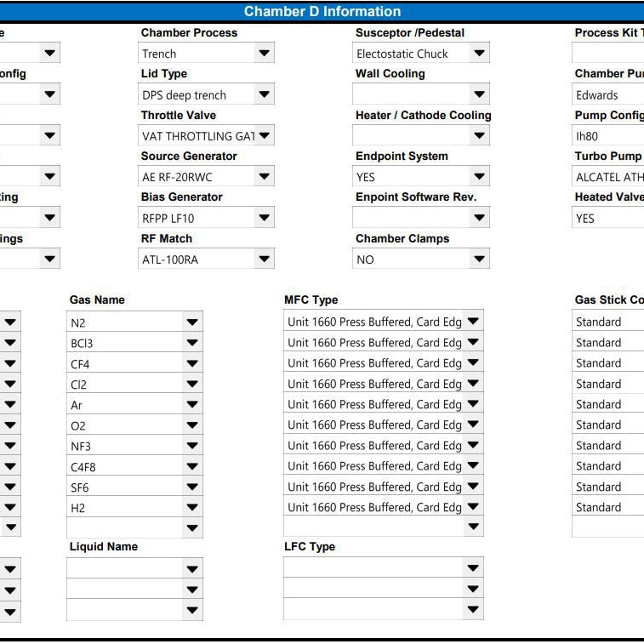Expand the empty Wall Cooling dropdown
The width and height of the screenshot is (644, 644).
tap(421, 94)
